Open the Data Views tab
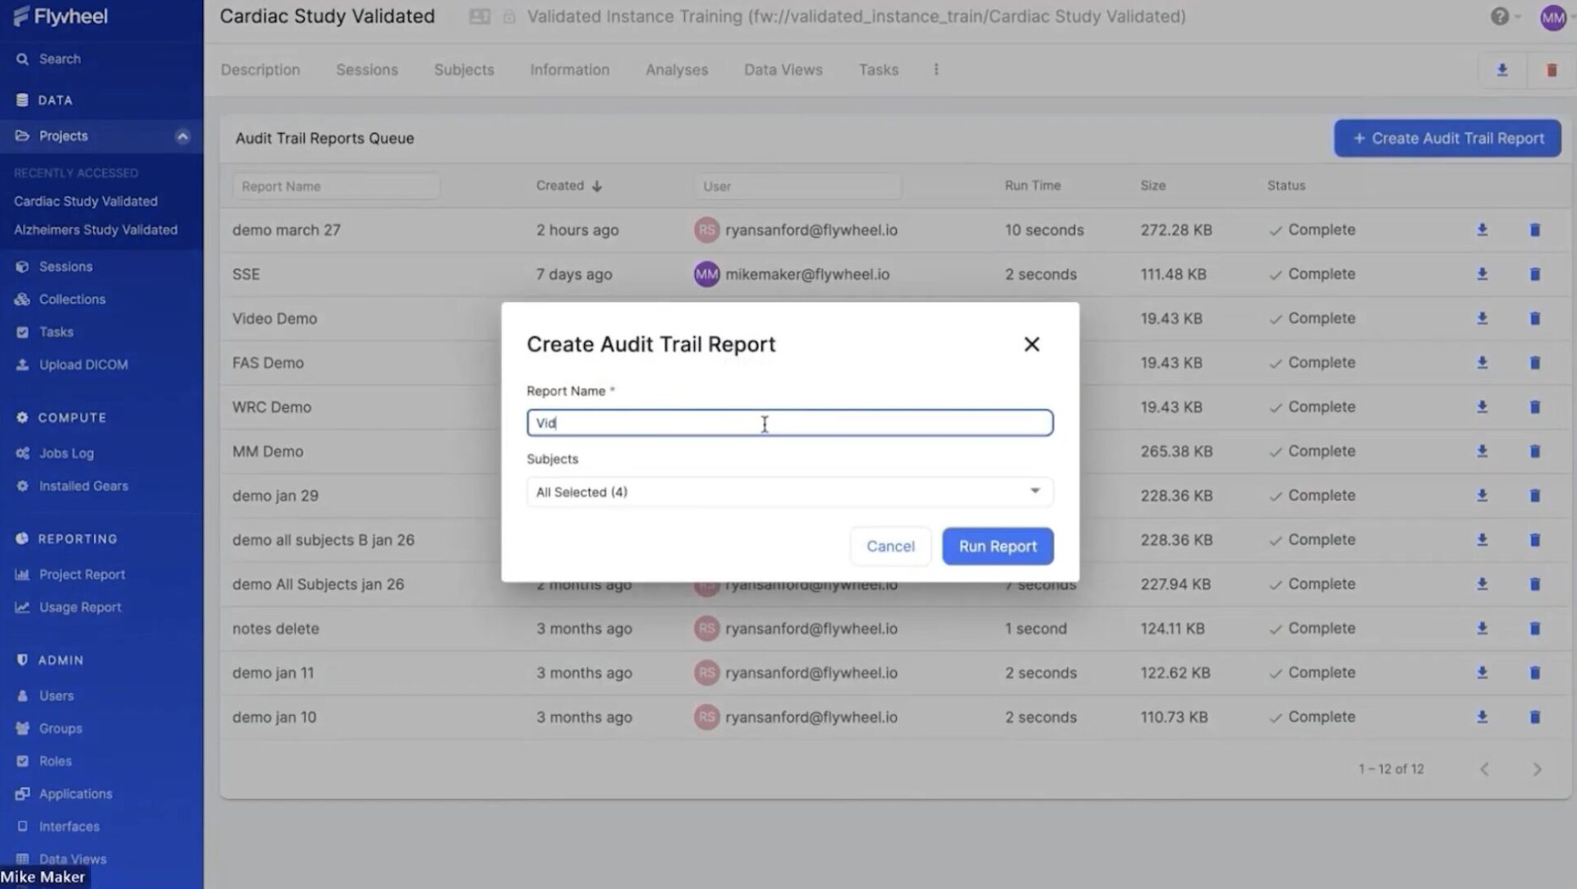 pos(783,70)
